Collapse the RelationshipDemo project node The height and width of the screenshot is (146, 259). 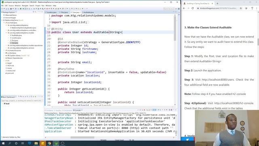point(2,20)
